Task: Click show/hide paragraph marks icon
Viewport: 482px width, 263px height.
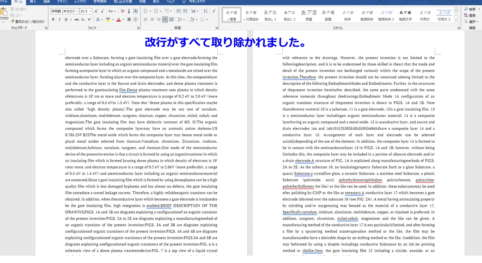Action: tap(213, 11)
